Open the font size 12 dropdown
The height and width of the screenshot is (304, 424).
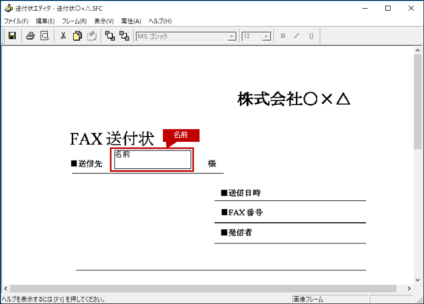266,36
